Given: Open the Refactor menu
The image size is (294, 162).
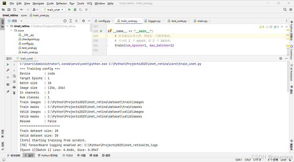Looking at the screenshot, I should (62, 3).
